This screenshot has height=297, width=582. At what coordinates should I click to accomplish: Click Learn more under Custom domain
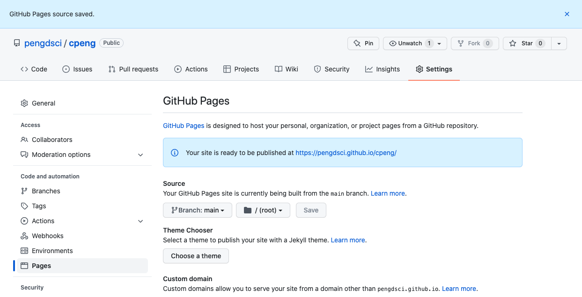point(459,289)
